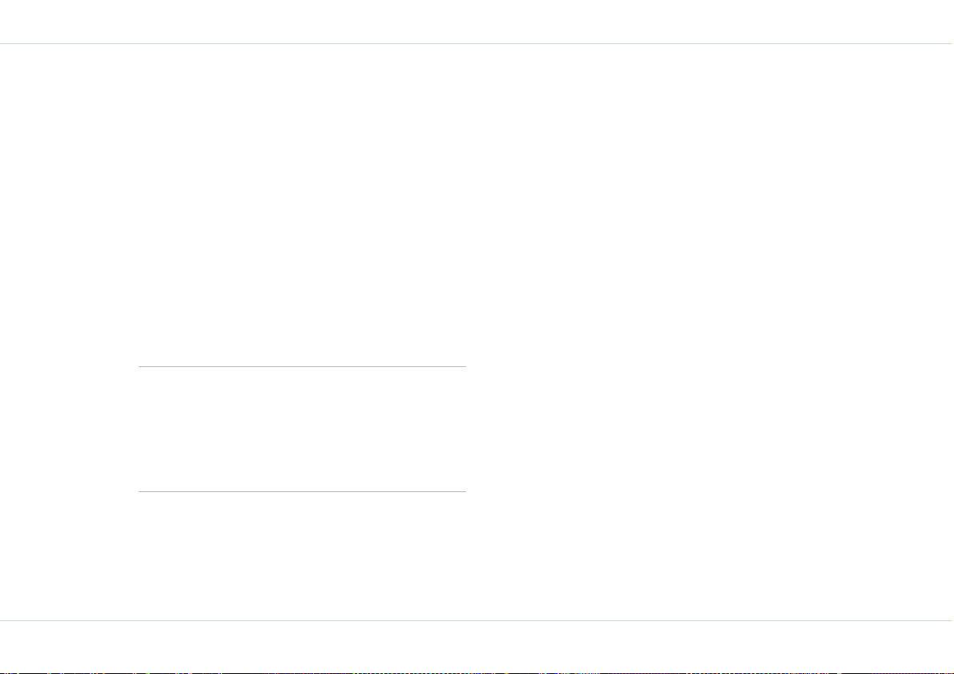Click the thin footer divider line
The image size is (954, 674).
(x=477, y=620)
